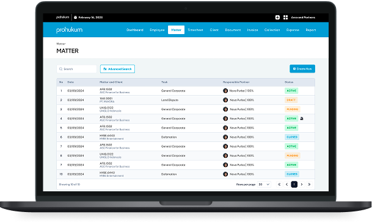Click the Task column header

click(x=164, y=82)
